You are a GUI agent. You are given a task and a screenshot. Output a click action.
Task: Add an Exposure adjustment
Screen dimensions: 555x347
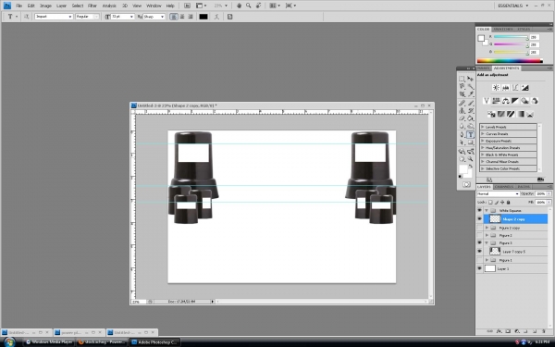coord(524,88)
